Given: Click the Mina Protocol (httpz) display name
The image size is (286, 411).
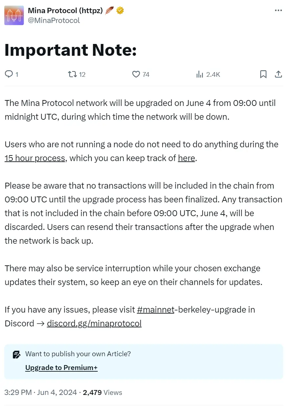Looking at the screenshot, I should pos(65,10).
